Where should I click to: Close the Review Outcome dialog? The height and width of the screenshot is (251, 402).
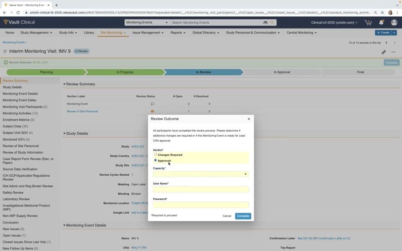pyautogui.click(x=249, y=119)
